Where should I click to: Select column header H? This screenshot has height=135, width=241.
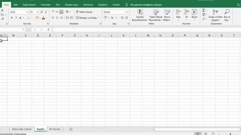[87, 36]
